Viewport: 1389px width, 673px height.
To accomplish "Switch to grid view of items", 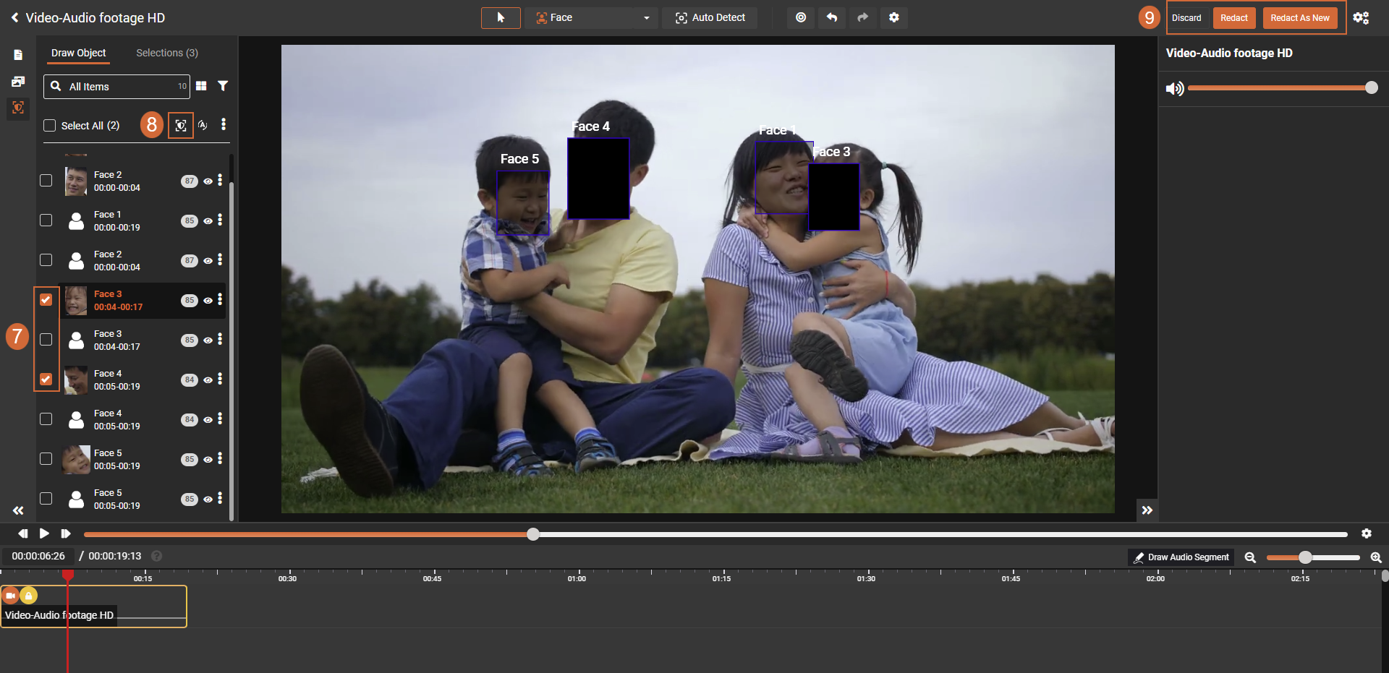I will tap(201, 86).
